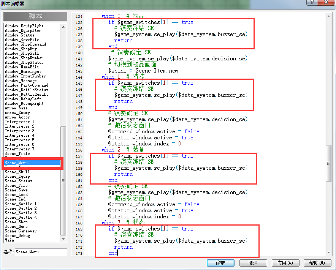Click the 帮助(H) help button
Image resolution: width=336 pixels, height=270 pixels.
pyautogui.click(x=317, y=263)
